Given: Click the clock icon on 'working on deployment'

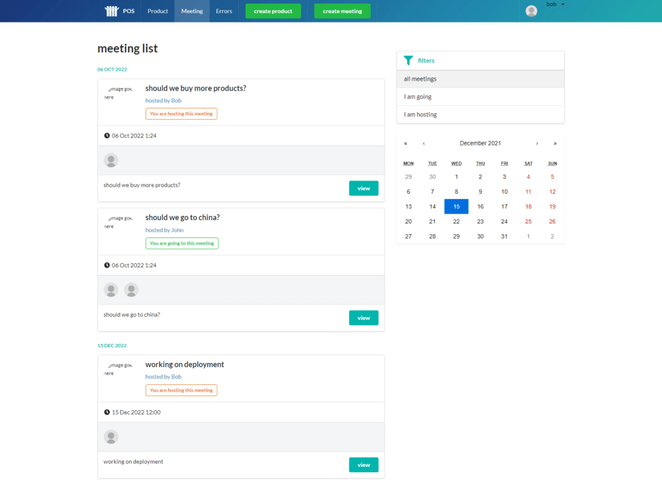Looking at the screenshot, I should tap(107, 412).
